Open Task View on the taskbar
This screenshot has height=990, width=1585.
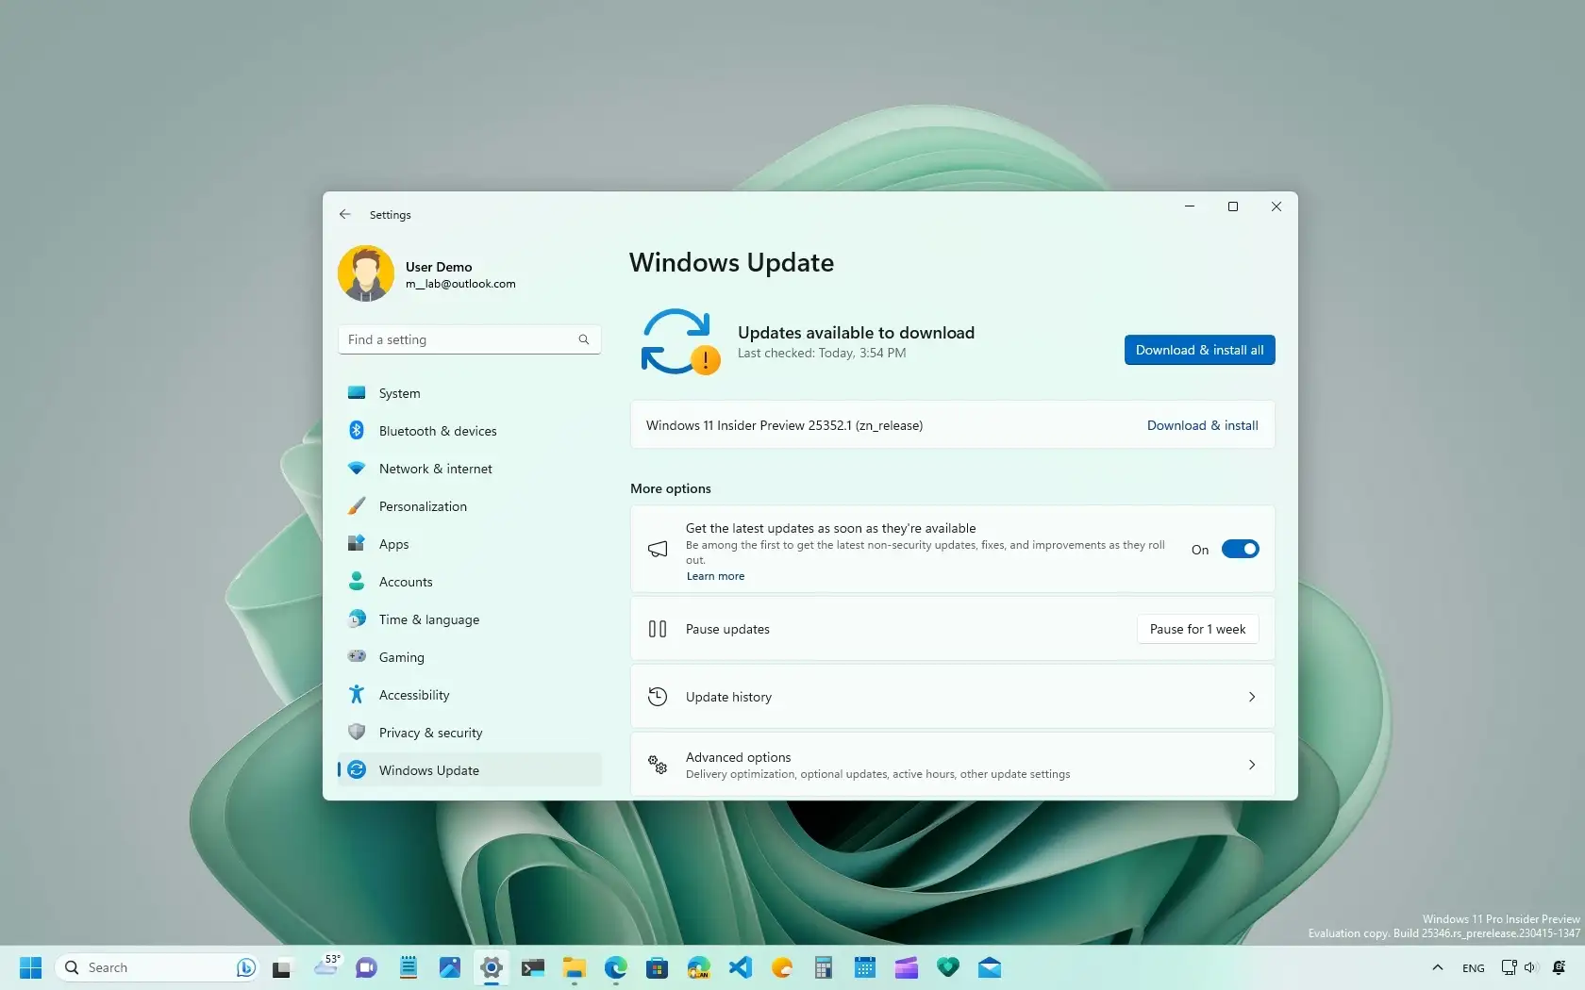[281, 967]
